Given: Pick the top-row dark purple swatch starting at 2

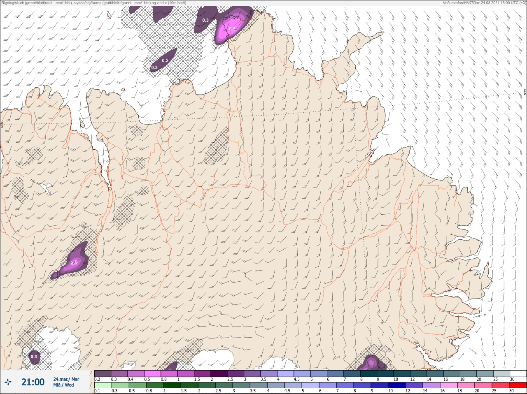Looking at the screenshot, I should click(219, 373).
